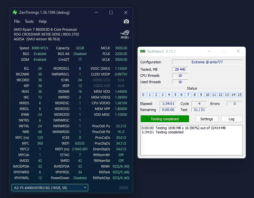Select thread status box 8
The height and width of the screenshot is (198, 254).
click(x=194, y=95)
